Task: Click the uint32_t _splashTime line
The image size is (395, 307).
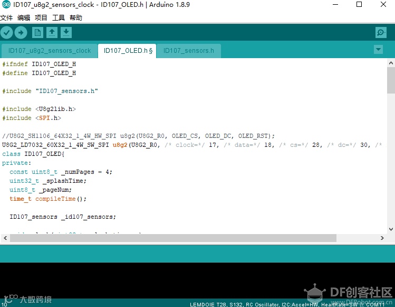Action: [x=48, y=181]
